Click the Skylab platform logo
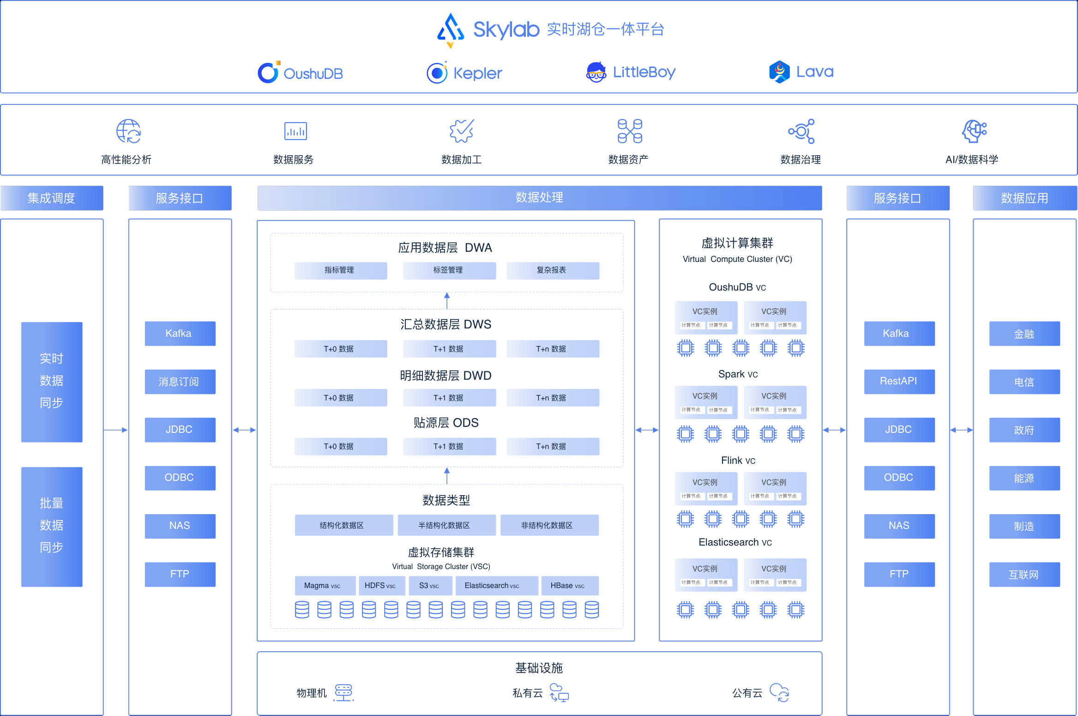Screen dimensions: 1078x716 pyautogui.click(x=450, y=29)
